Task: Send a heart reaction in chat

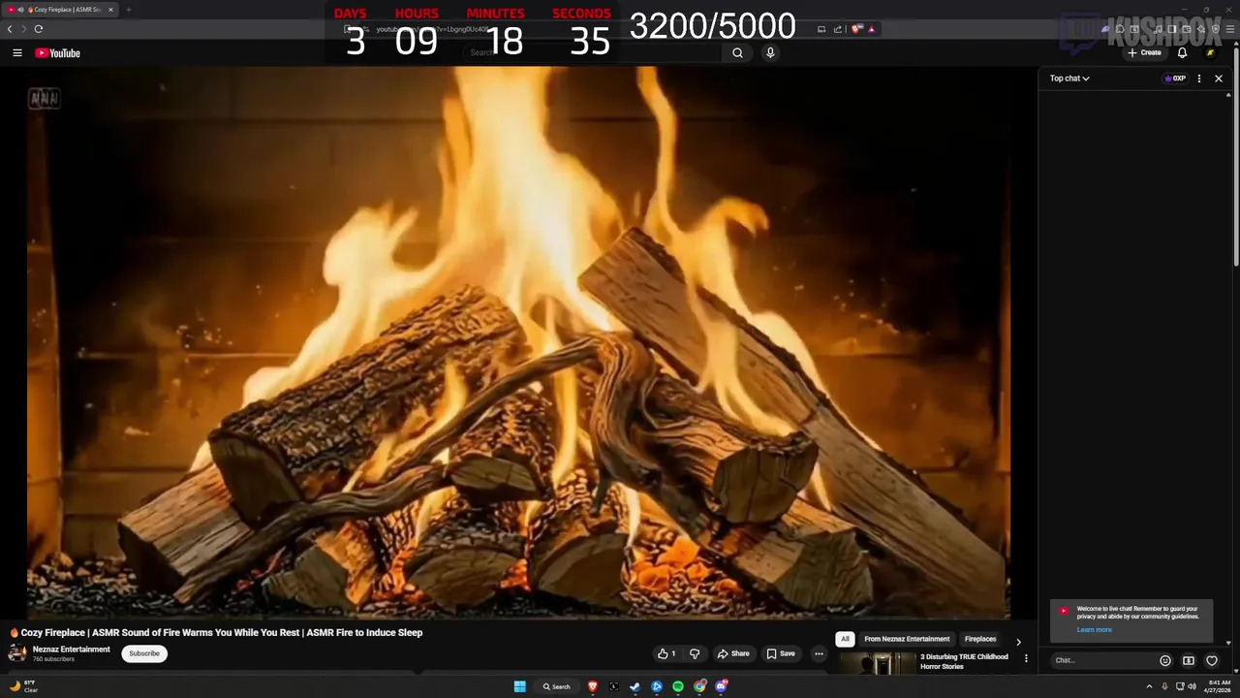Action: click(x=1212, y=661)
